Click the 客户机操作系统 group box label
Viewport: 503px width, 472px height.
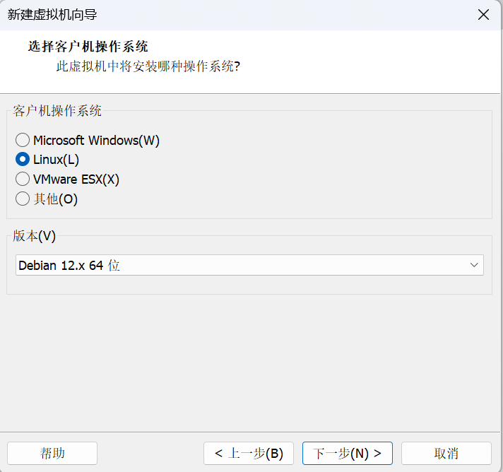(x=57, y=111)
